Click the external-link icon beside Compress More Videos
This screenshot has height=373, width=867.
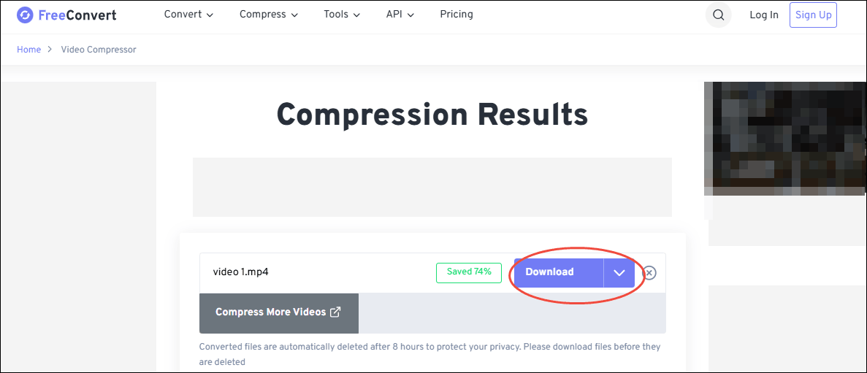(x=335, y=312)
